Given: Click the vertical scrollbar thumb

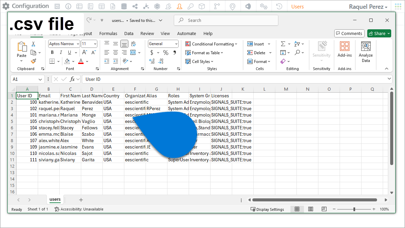Looking at the screenshot, I should (x=392, y=128).
